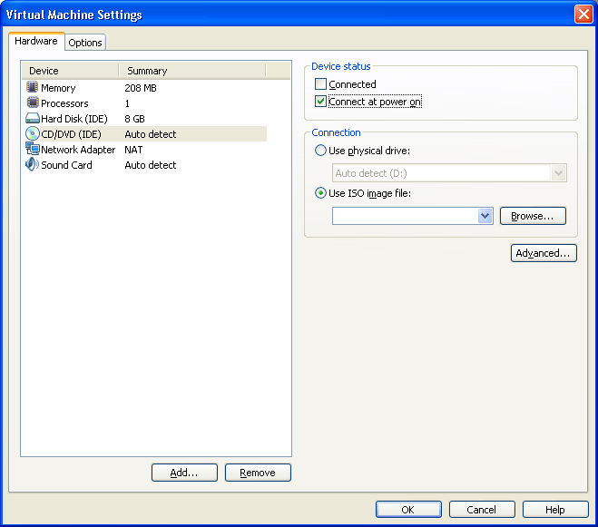This screenshot has height=527, width=598.
Task: Click the 8 GB summary value
Action: point(134,119)
